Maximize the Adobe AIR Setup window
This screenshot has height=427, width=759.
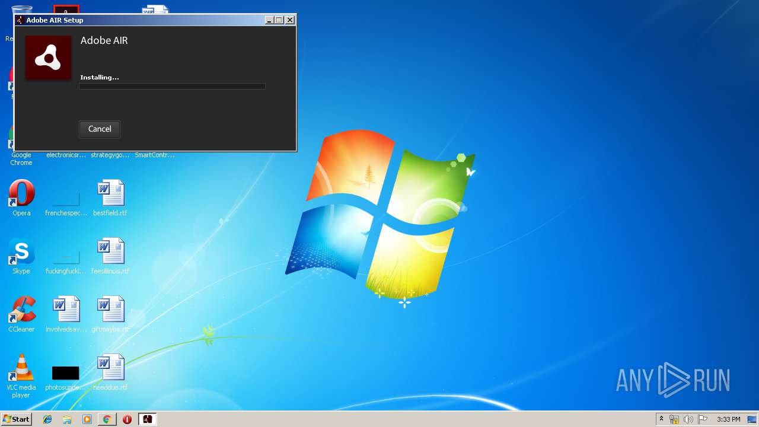tap(279, 20)
